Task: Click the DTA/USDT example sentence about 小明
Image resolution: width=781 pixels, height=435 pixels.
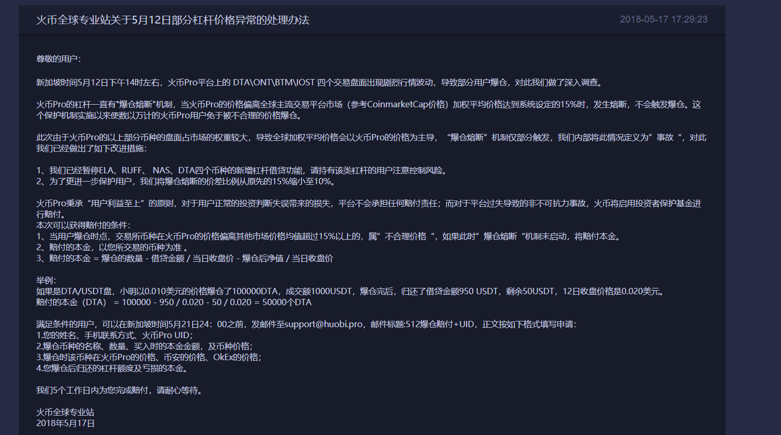Action: click(351, 291)
